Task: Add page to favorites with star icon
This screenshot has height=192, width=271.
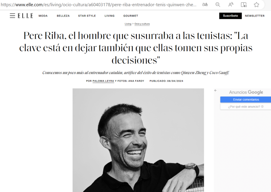Action: click(256, 5)
